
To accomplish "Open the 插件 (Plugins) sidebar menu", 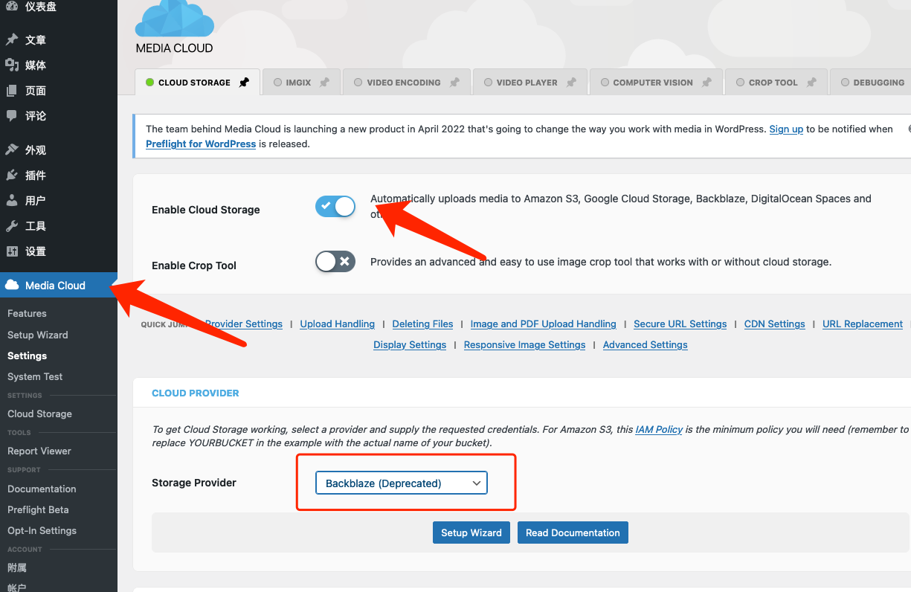I will (35, 176).
